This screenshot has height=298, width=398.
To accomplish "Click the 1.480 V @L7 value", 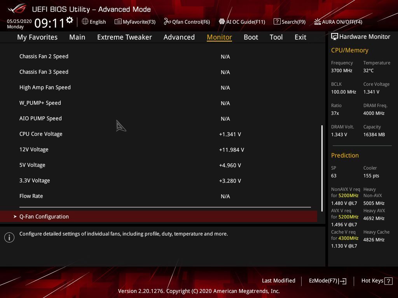I will coord(344,203).
